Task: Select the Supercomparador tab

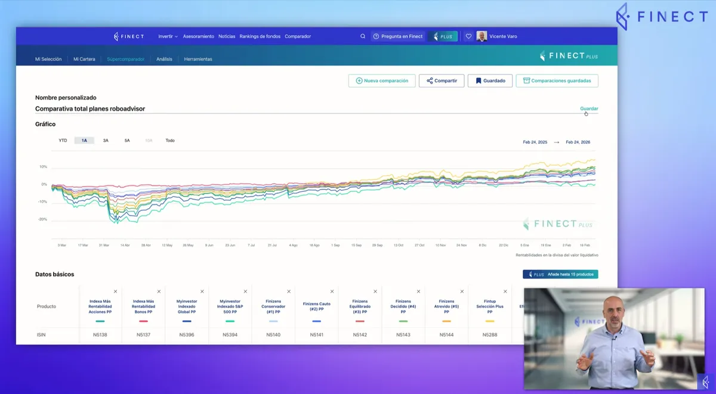Action: click(125, 59)
